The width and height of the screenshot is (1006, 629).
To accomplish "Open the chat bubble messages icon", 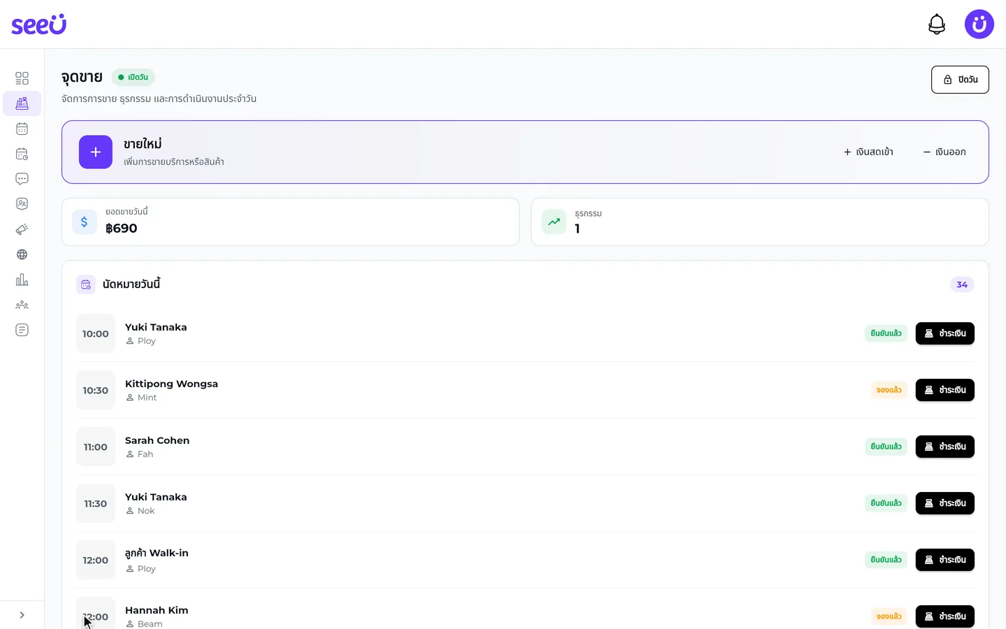I will [22, 179].
